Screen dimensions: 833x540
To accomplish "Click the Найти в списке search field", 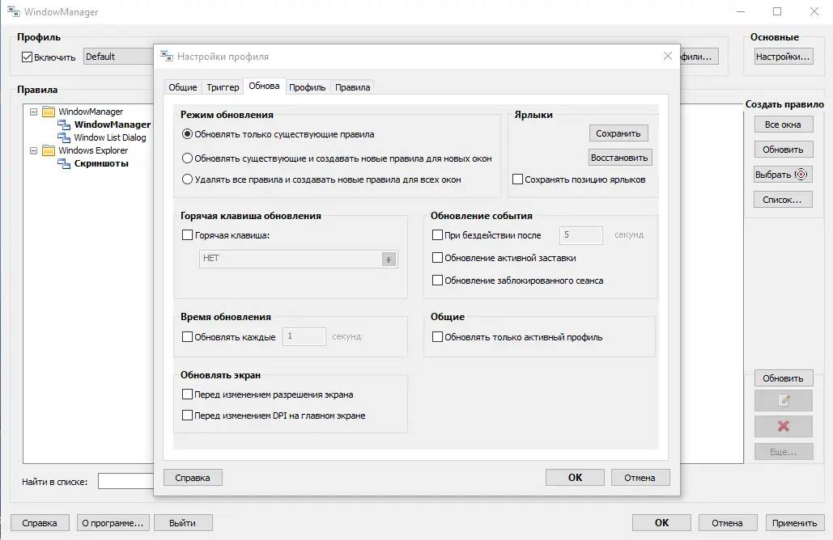I will point(126,481).
